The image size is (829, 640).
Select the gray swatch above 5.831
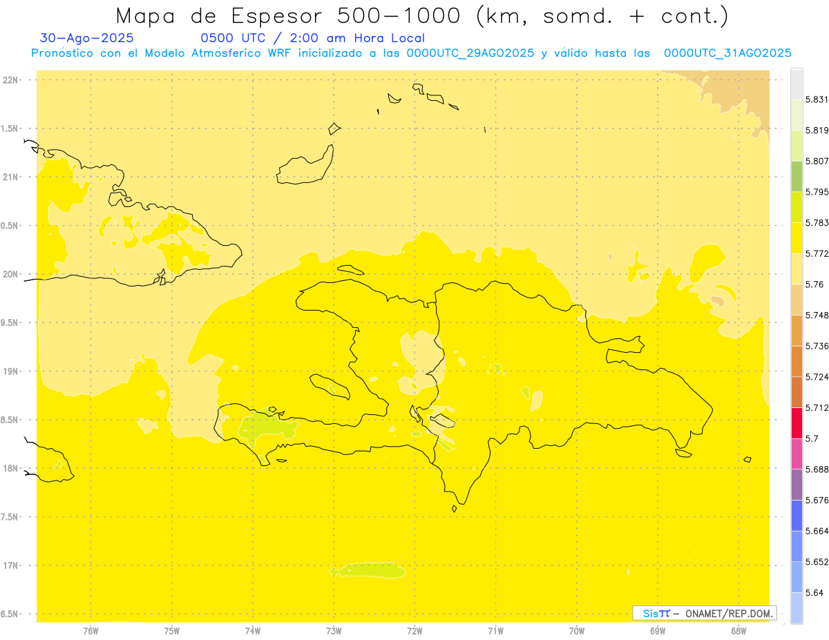(797, 84)
